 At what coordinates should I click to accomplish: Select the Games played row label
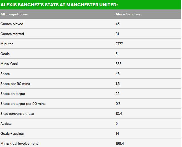(x=12, y=24)
